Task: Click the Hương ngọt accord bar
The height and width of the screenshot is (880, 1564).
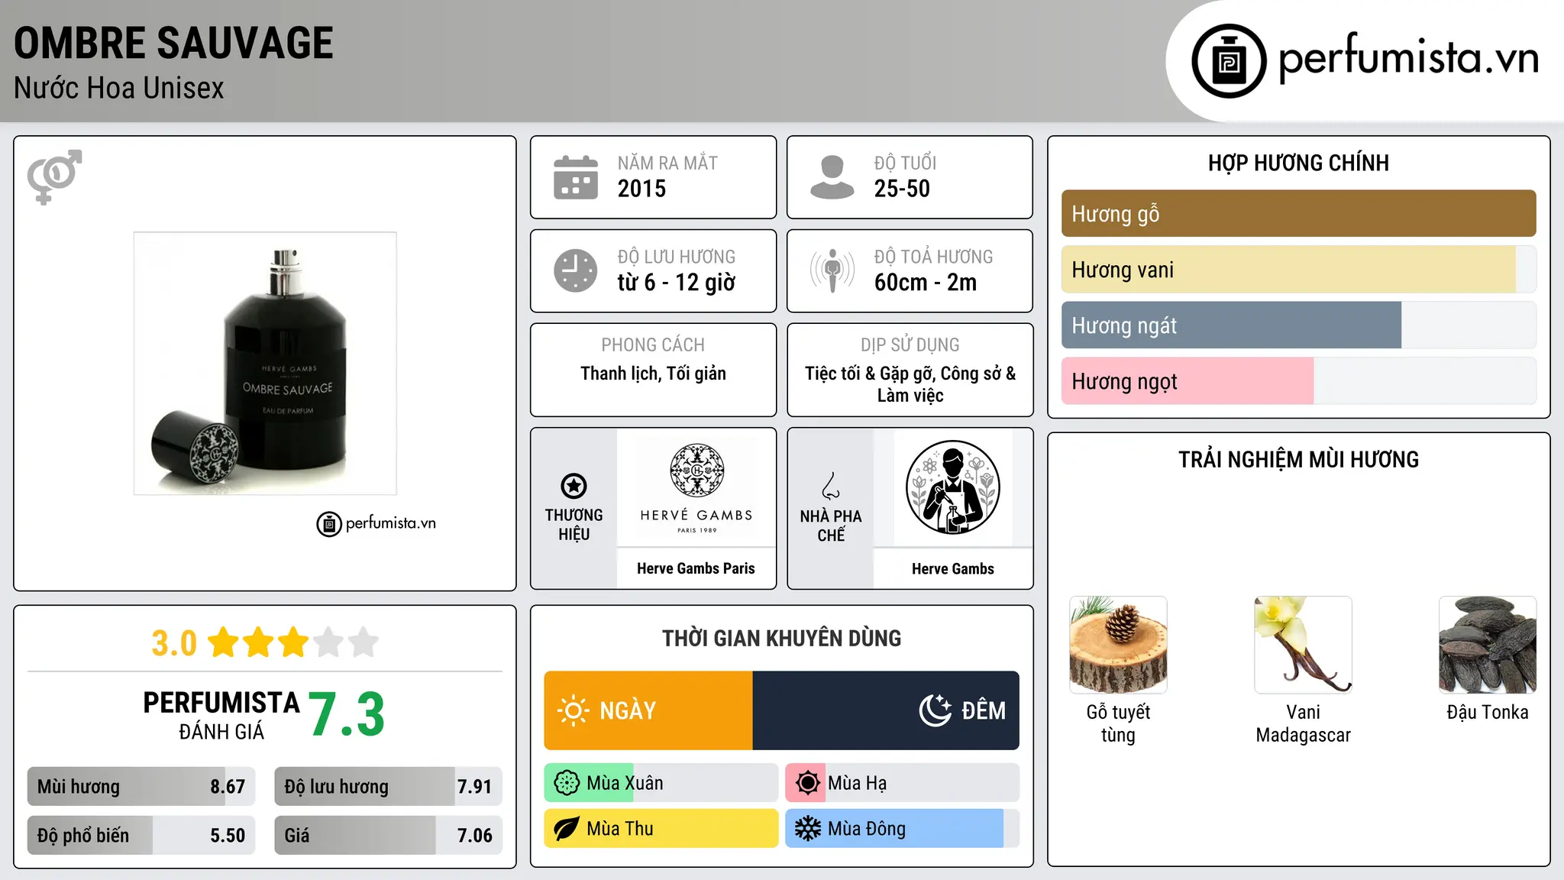Action: pyautogui.click(x=1298, y=381)
